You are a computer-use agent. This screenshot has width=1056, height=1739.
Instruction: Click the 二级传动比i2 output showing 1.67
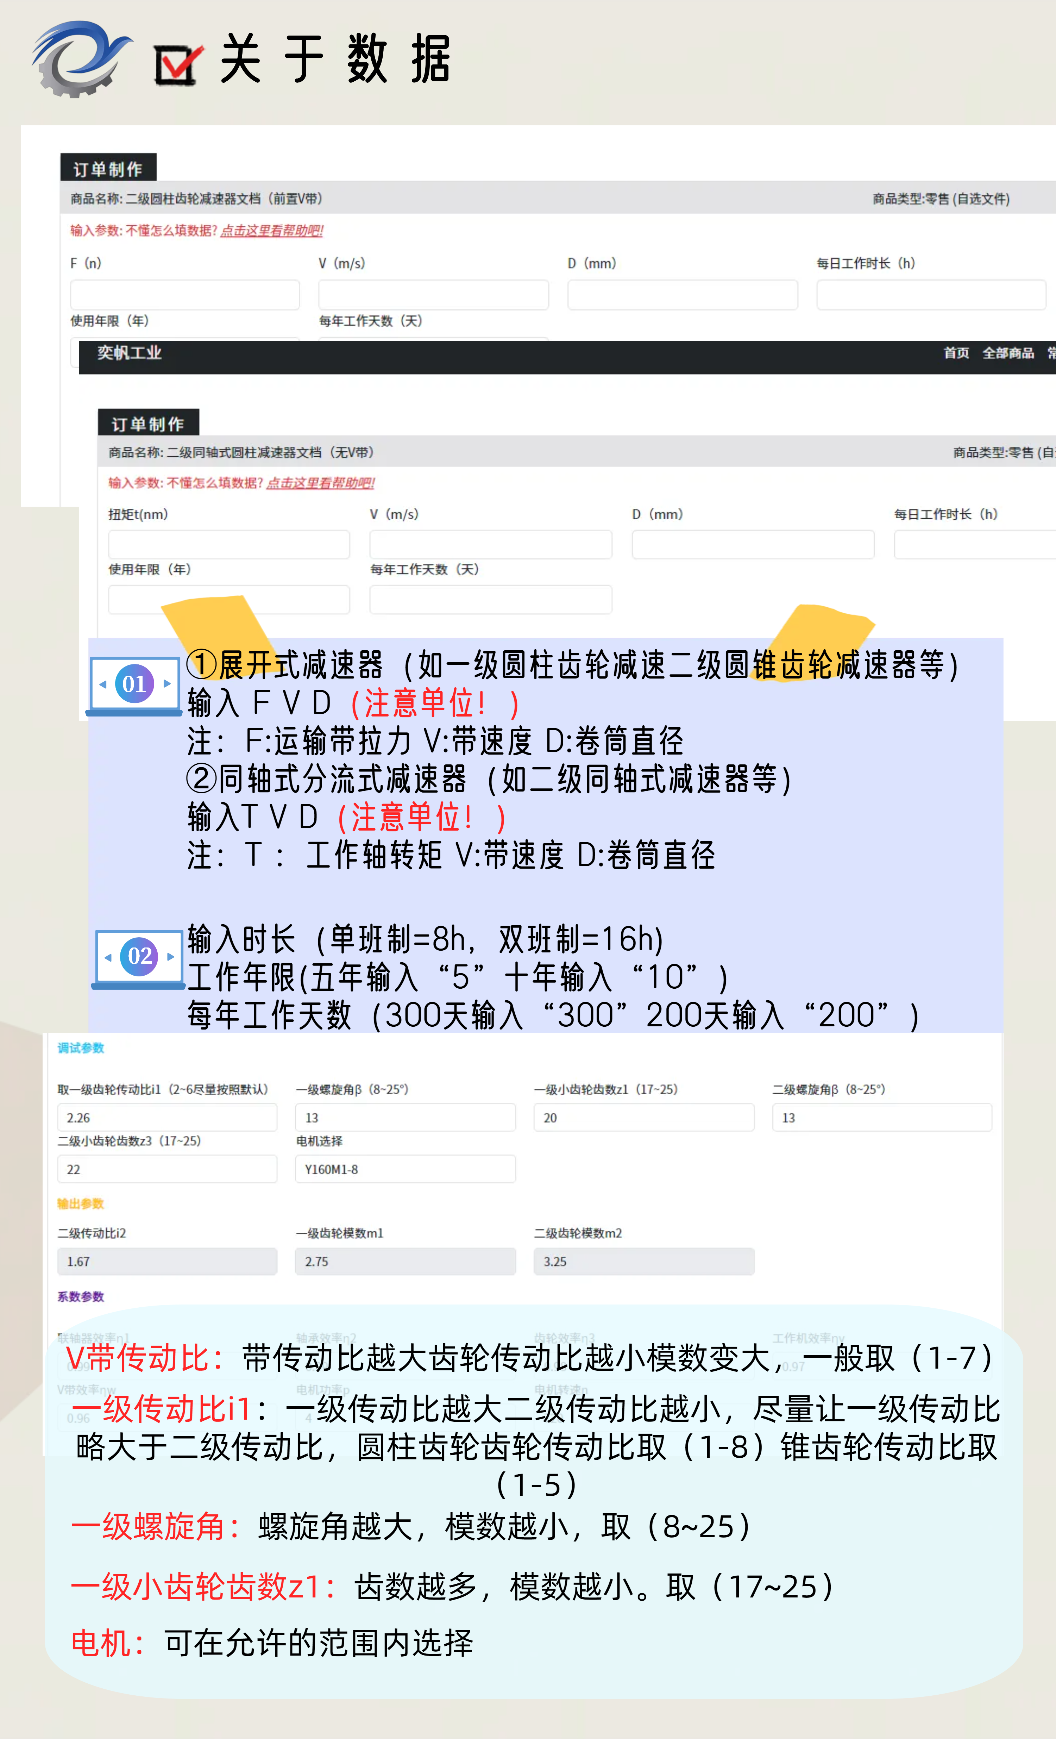coord(166,1262)
